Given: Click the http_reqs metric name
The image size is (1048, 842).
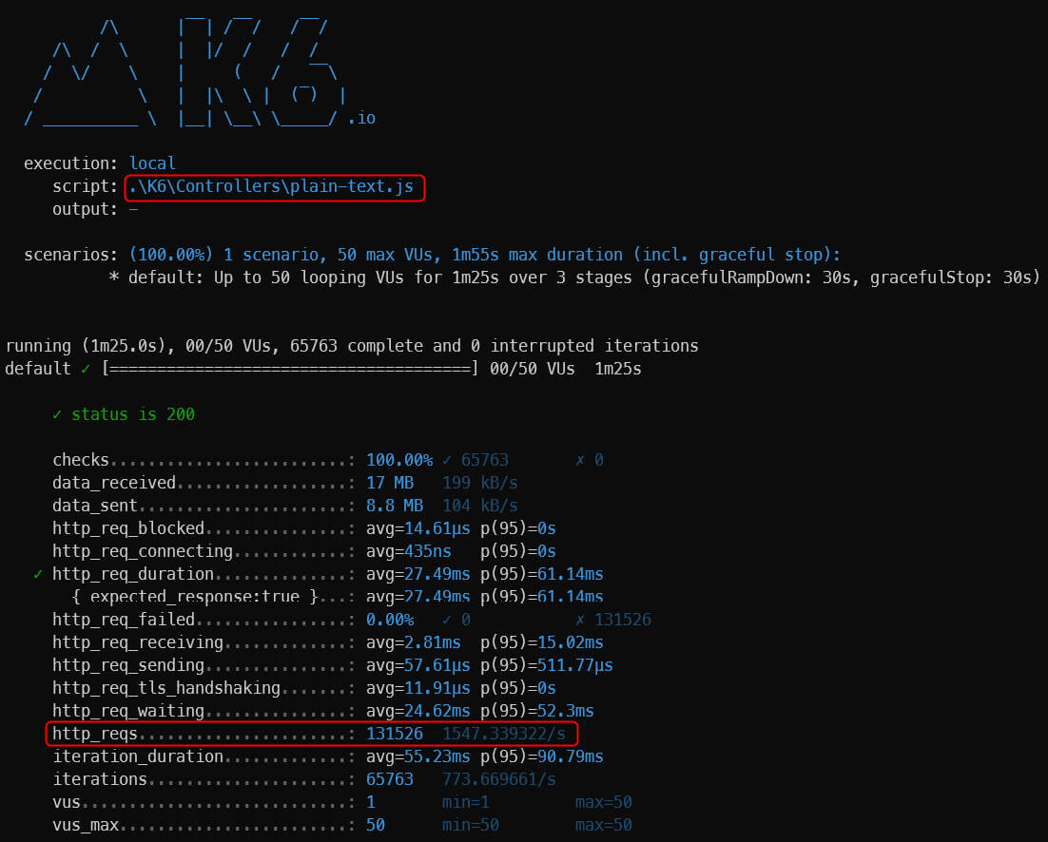Looking at the screenshot, I should (x=95, y=734).
